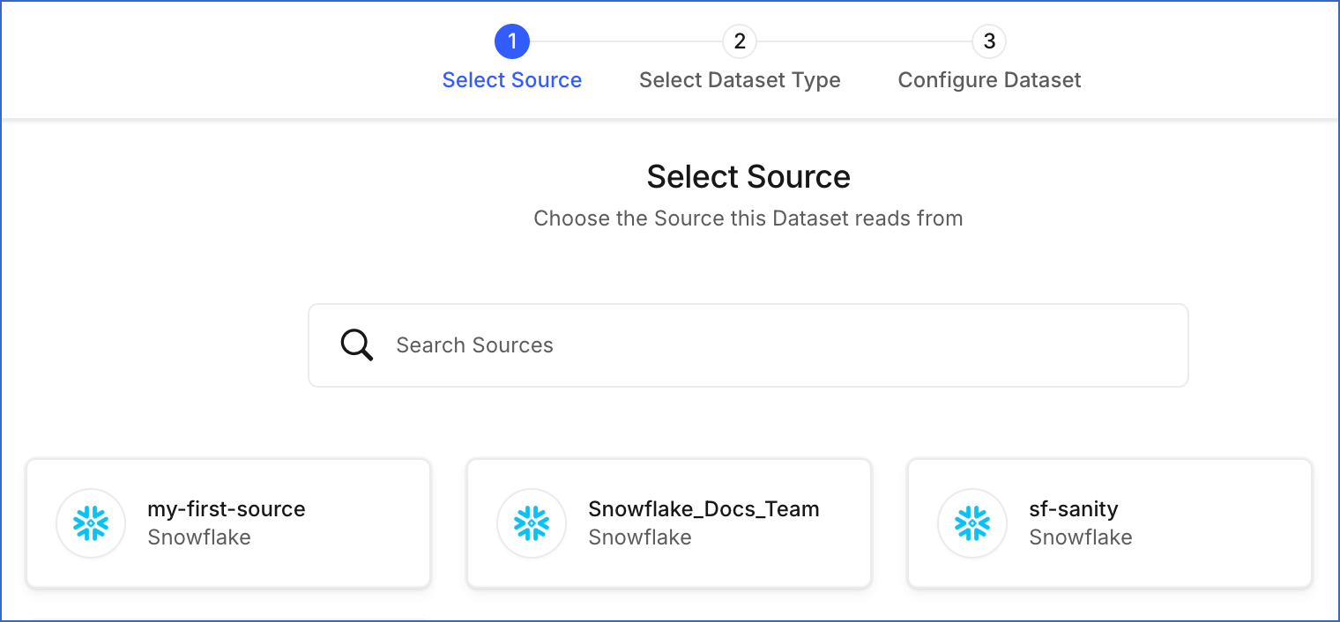The width and height of the screenshot is (1340, 622).
Task: Select step 1 circle in wizard
Action: coord(512,41)
